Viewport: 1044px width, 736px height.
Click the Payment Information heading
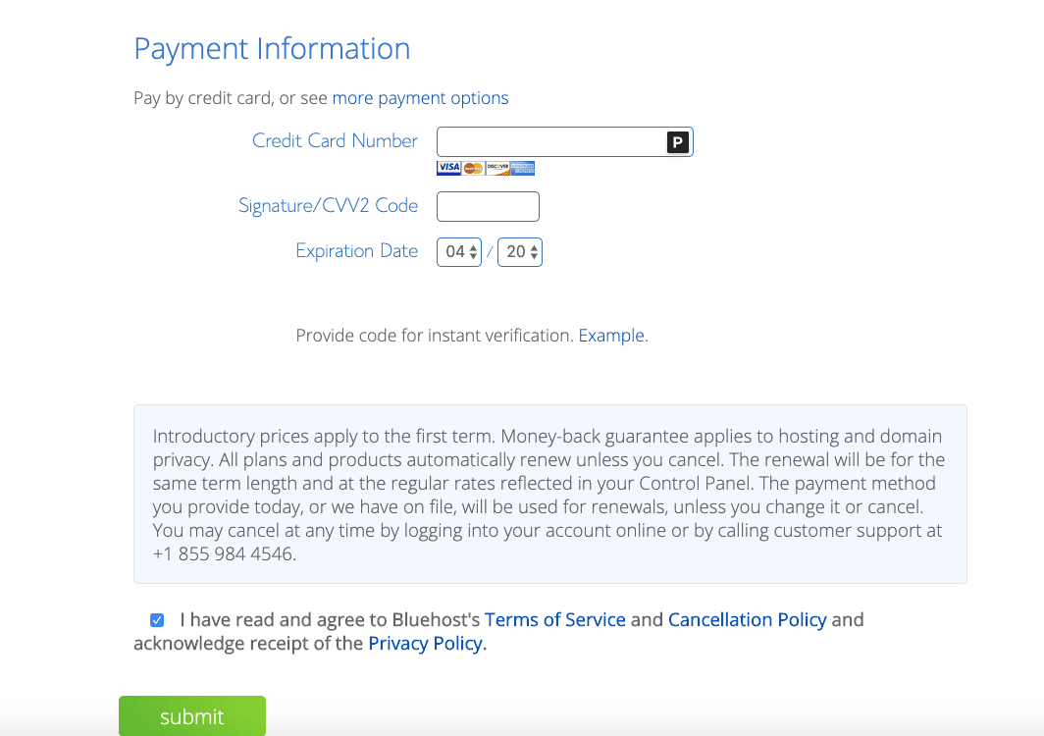click(x=272, y=49)
